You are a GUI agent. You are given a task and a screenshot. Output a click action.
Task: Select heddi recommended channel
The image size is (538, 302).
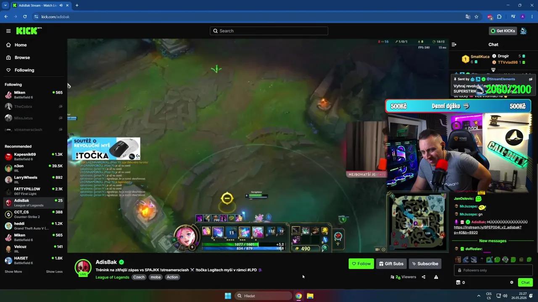tap(34, 226)
